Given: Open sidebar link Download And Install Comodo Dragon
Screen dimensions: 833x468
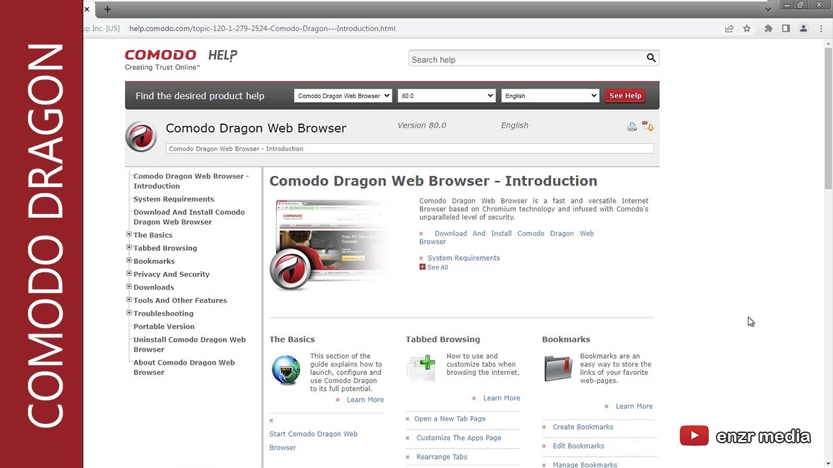Looking at the screenshot, I should [x=189, y=217].
